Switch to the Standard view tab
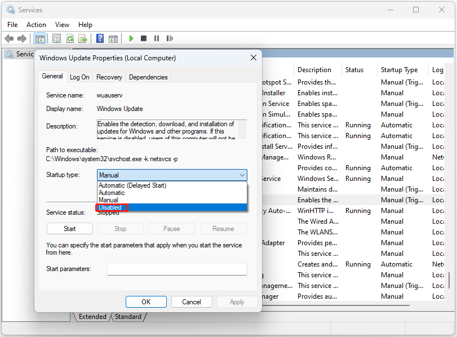This screenshot has height=337, width=457. (x=128, y=317)
